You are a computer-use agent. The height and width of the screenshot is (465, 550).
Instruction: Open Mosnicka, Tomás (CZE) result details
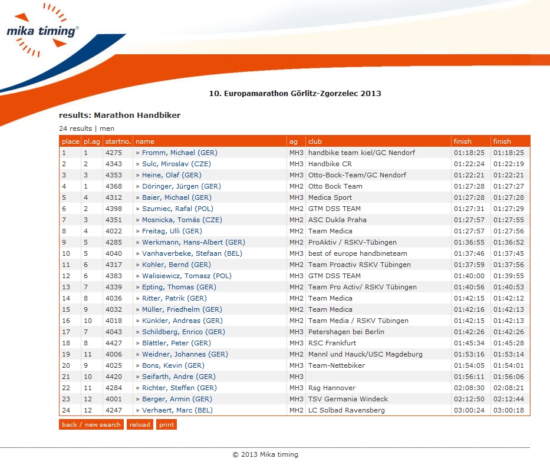click(x=182, y=220)
